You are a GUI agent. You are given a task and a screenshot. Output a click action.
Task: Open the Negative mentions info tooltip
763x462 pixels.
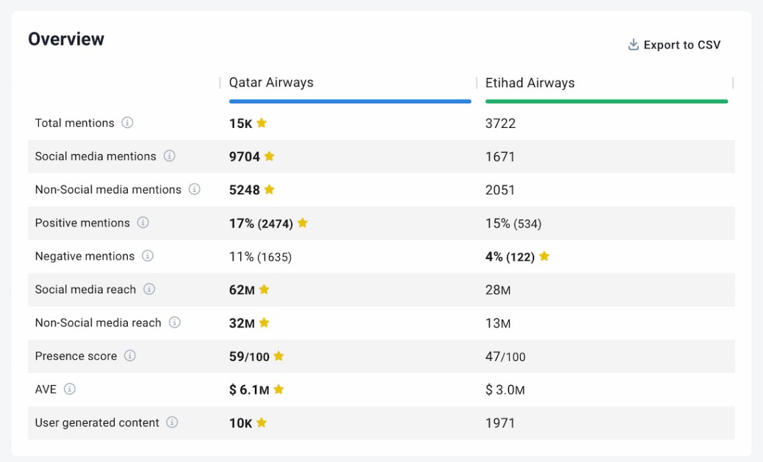pos(147,256)
